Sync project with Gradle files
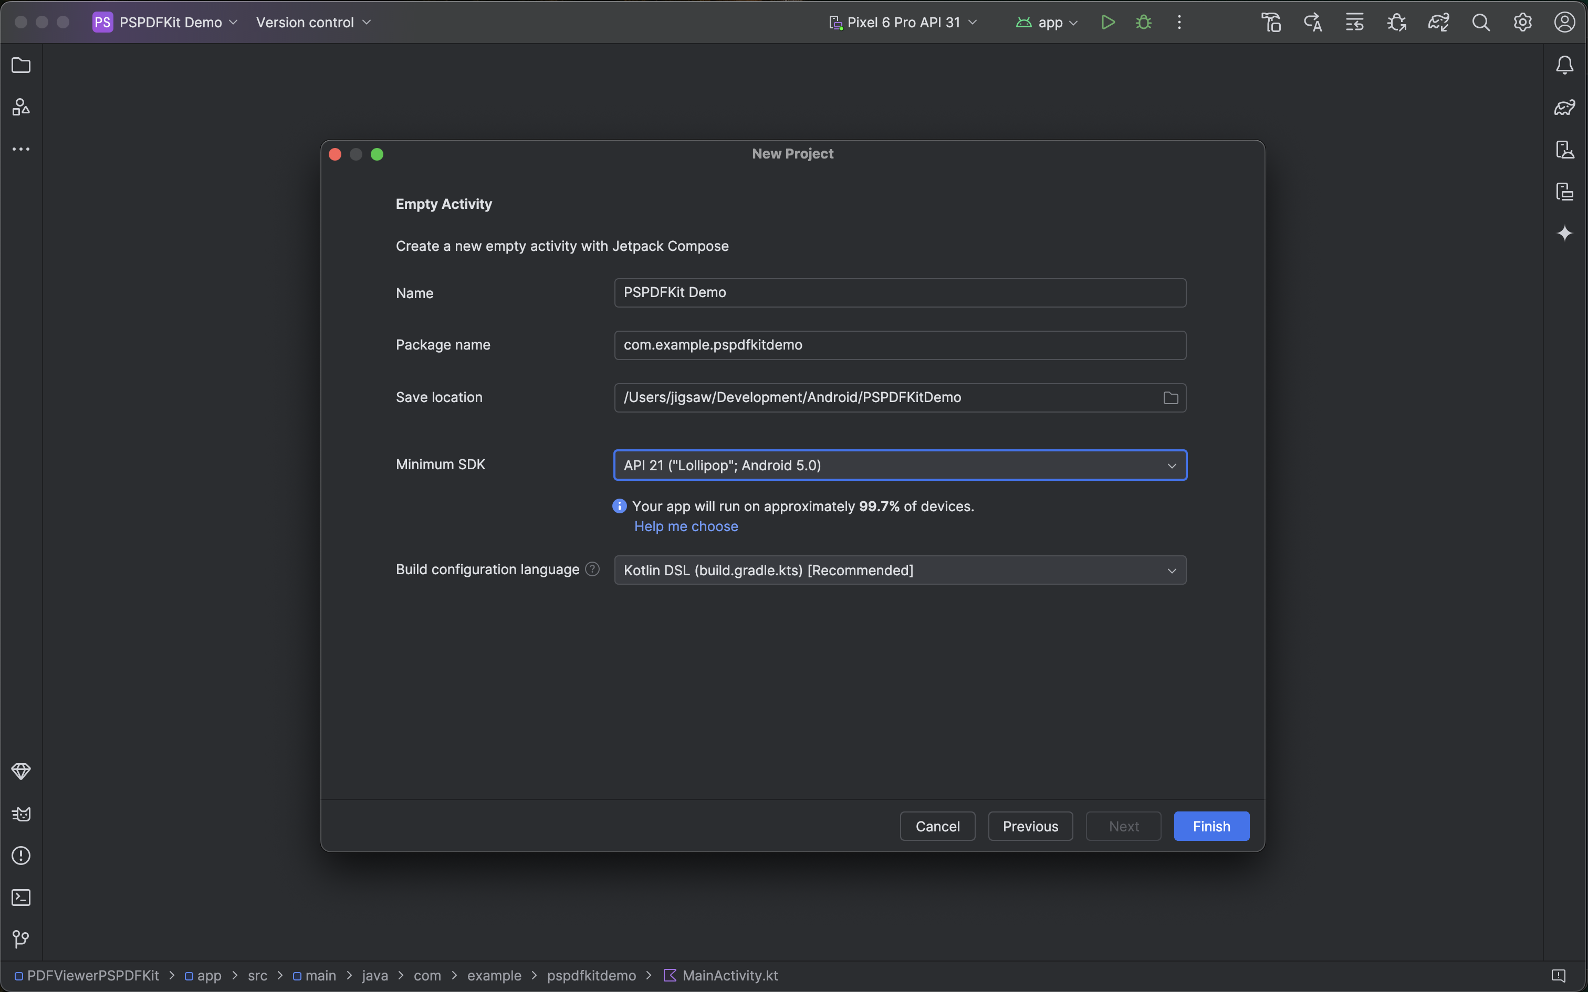The image size is (1588, 992). (x=1439, y=22)
